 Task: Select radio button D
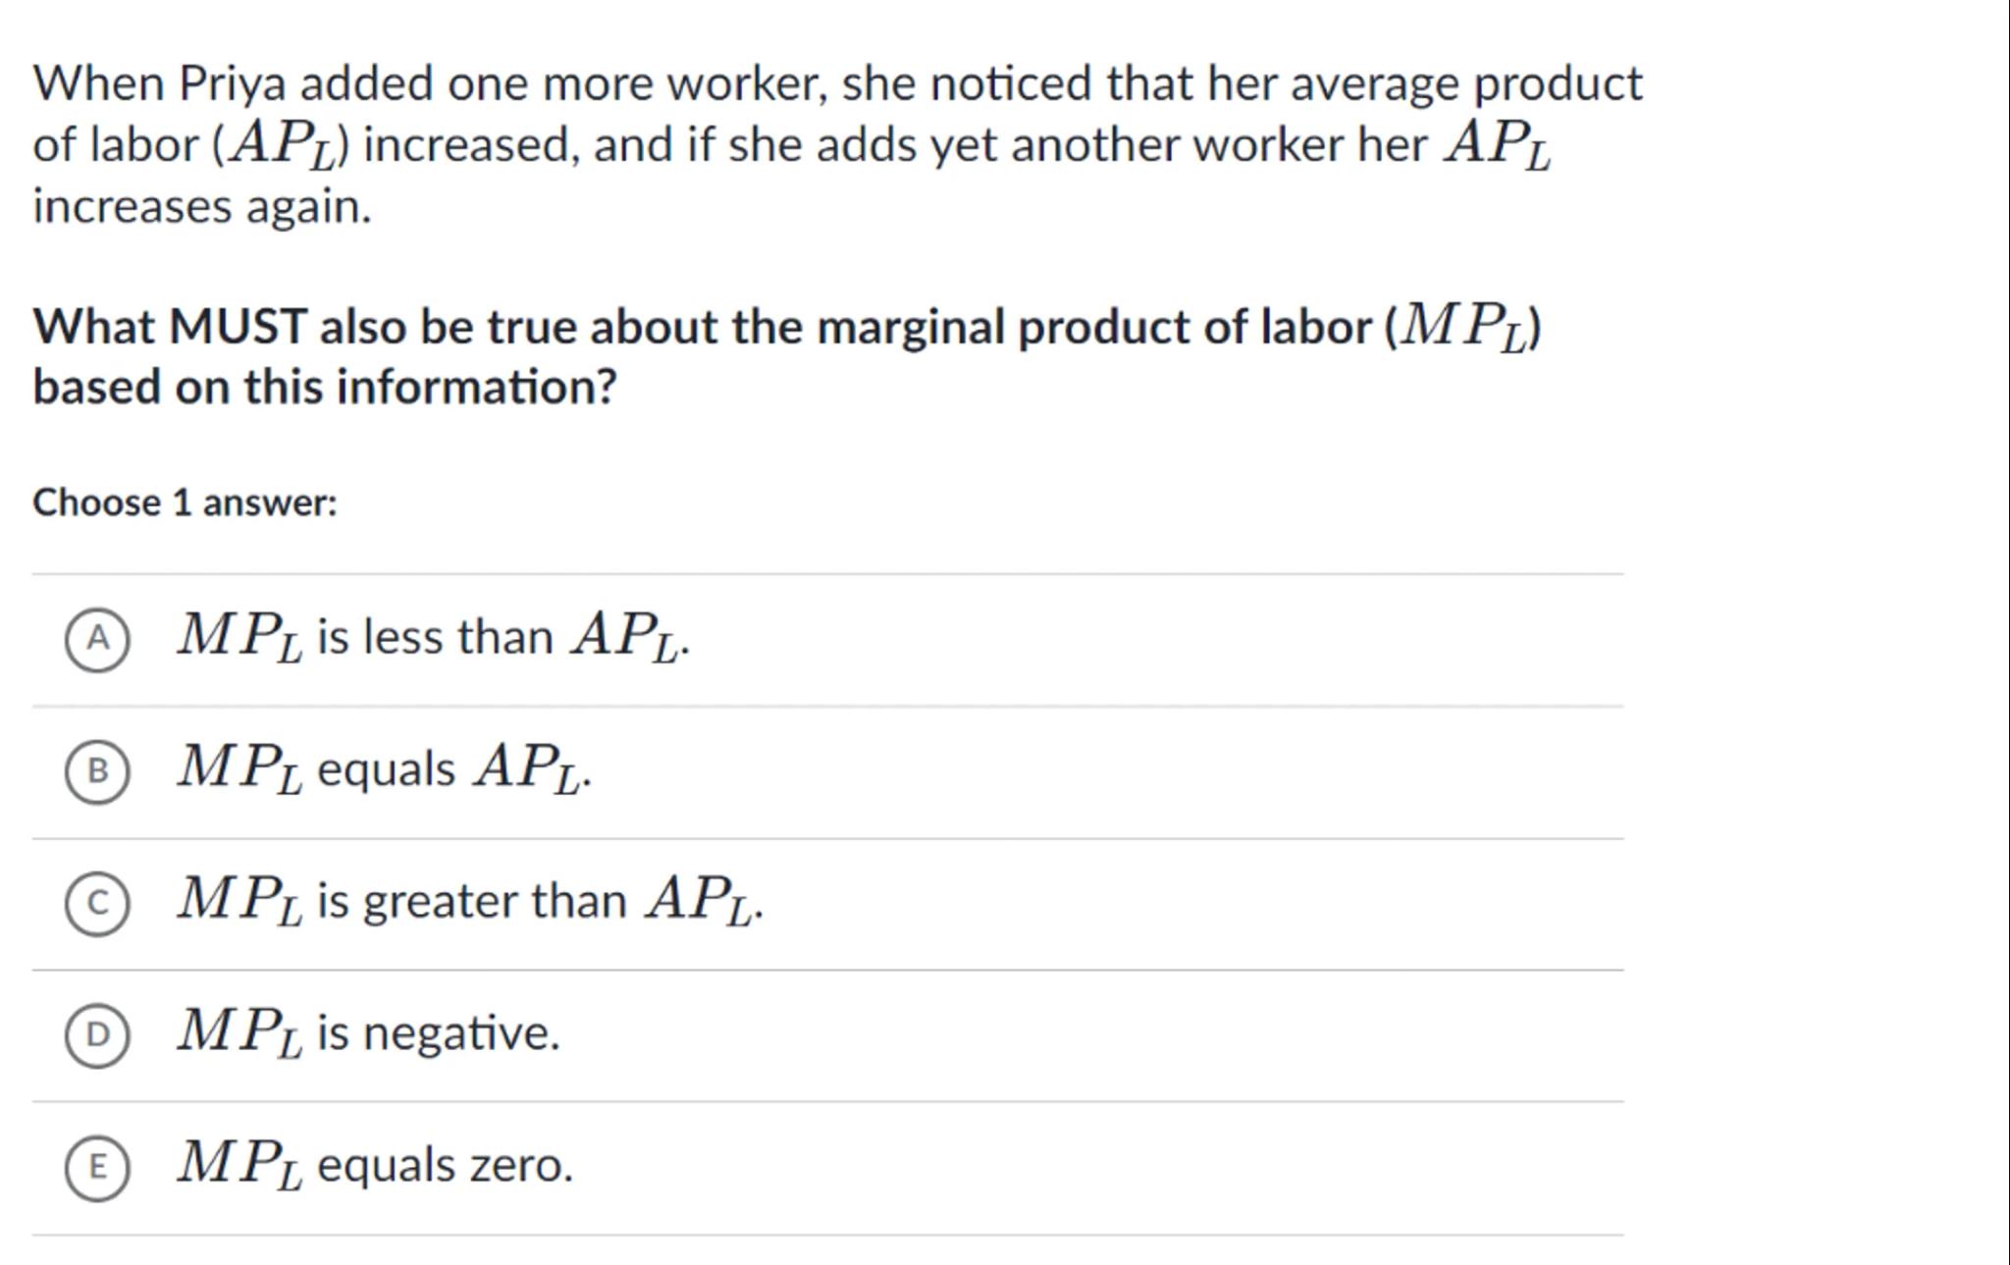97,1035
